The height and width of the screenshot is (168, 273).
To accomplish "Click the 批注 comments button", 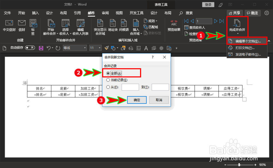I will [x=253, y=13].
